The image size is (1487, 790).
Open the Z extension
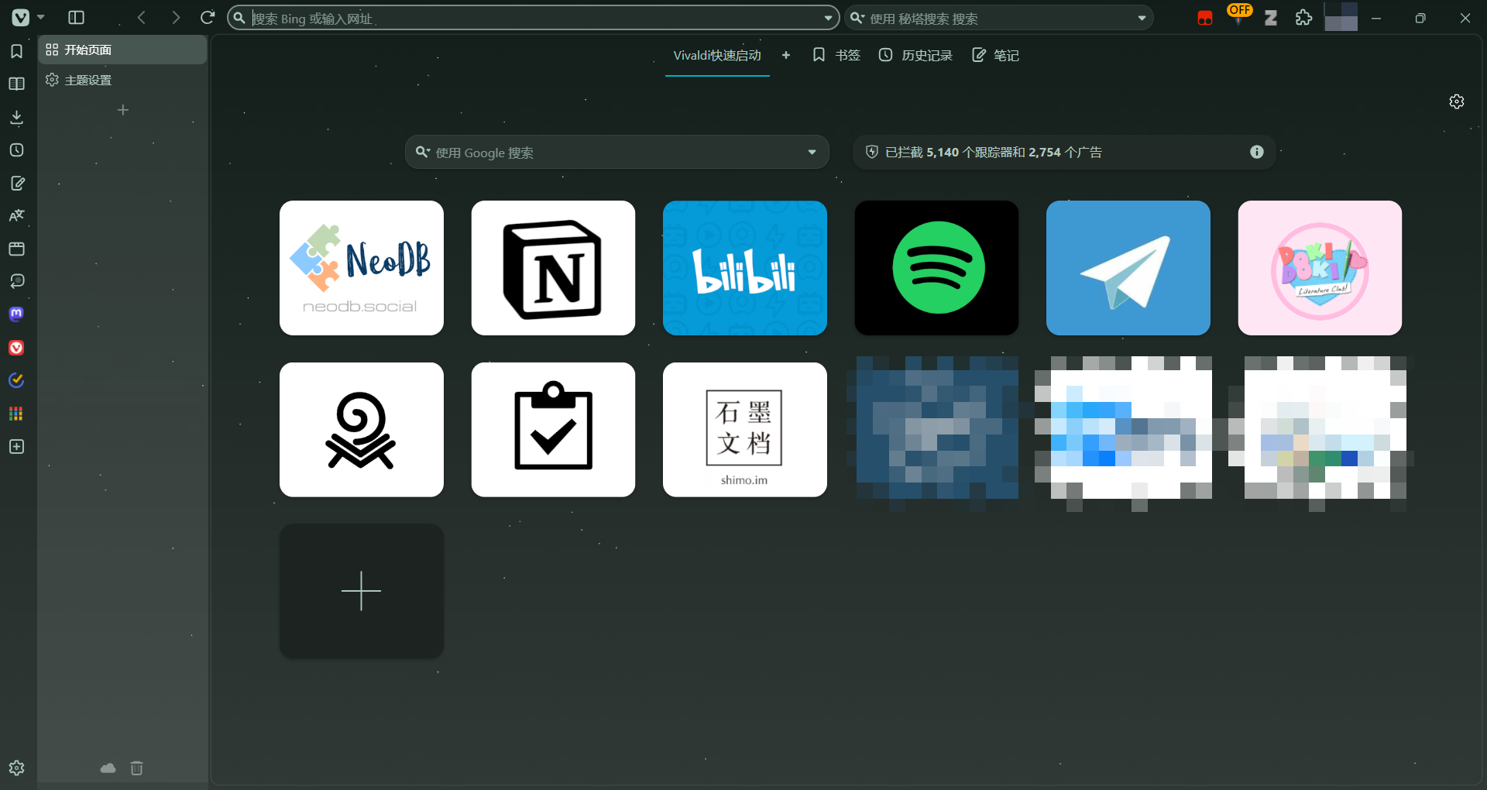(1271, 18)
